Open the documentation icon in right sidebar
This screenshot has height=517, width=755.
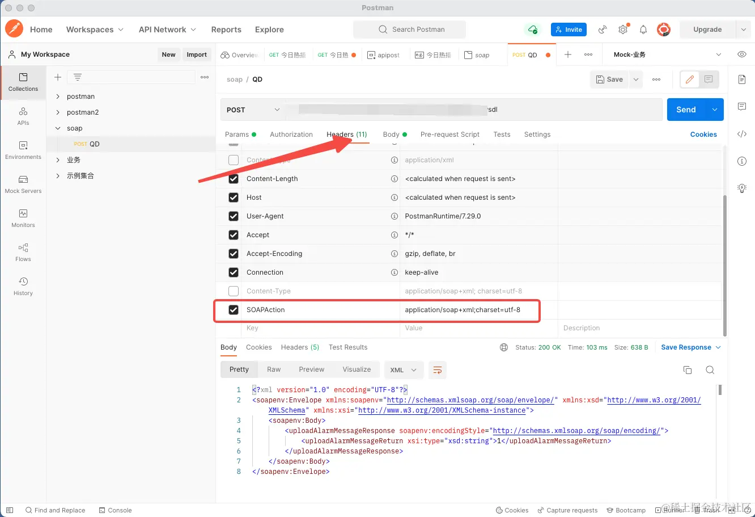pos(742,79)
